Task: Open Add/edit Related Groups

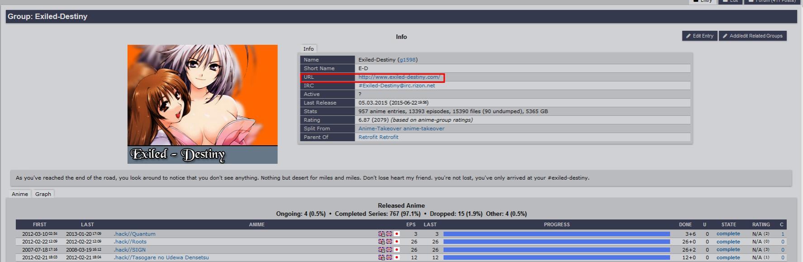Action: tap(753, 36)
